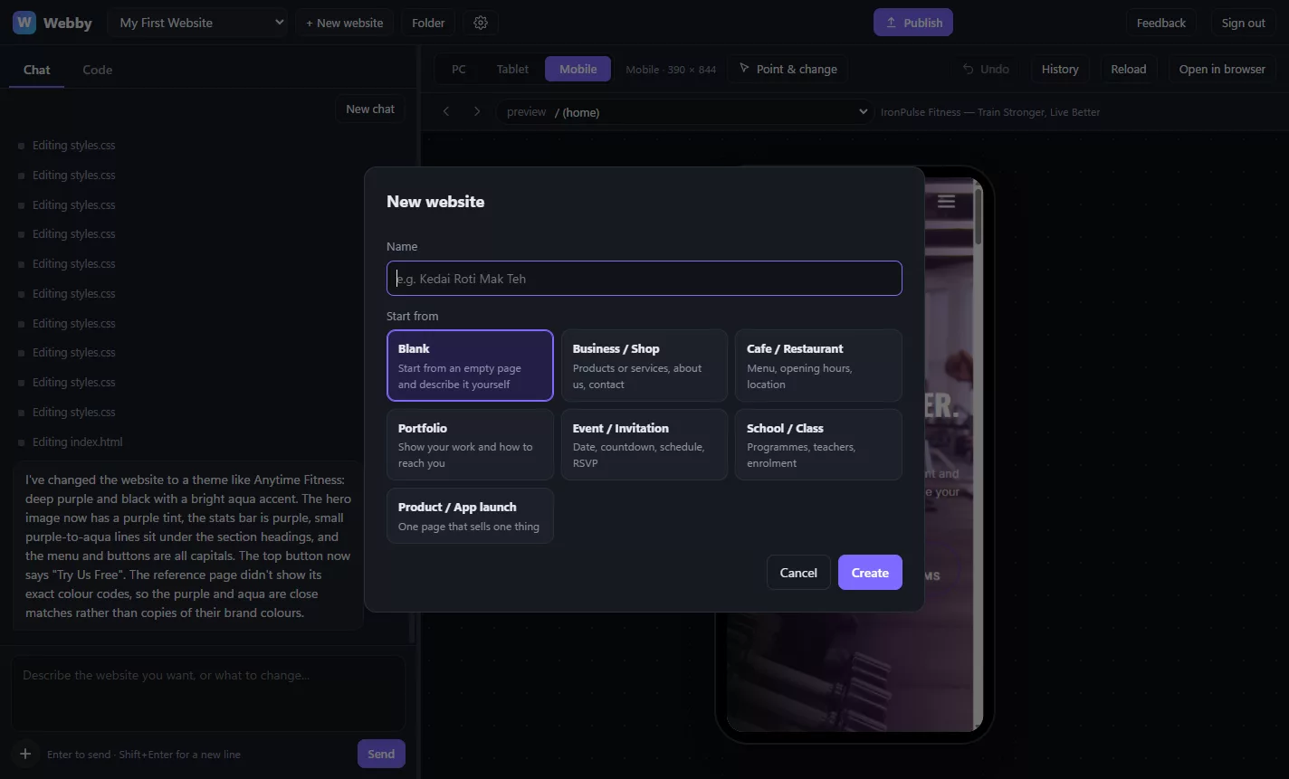The height and width of the screenshot is (779, 1289).
Task: Select the Product / App launch template
Action: pos(470,516)
